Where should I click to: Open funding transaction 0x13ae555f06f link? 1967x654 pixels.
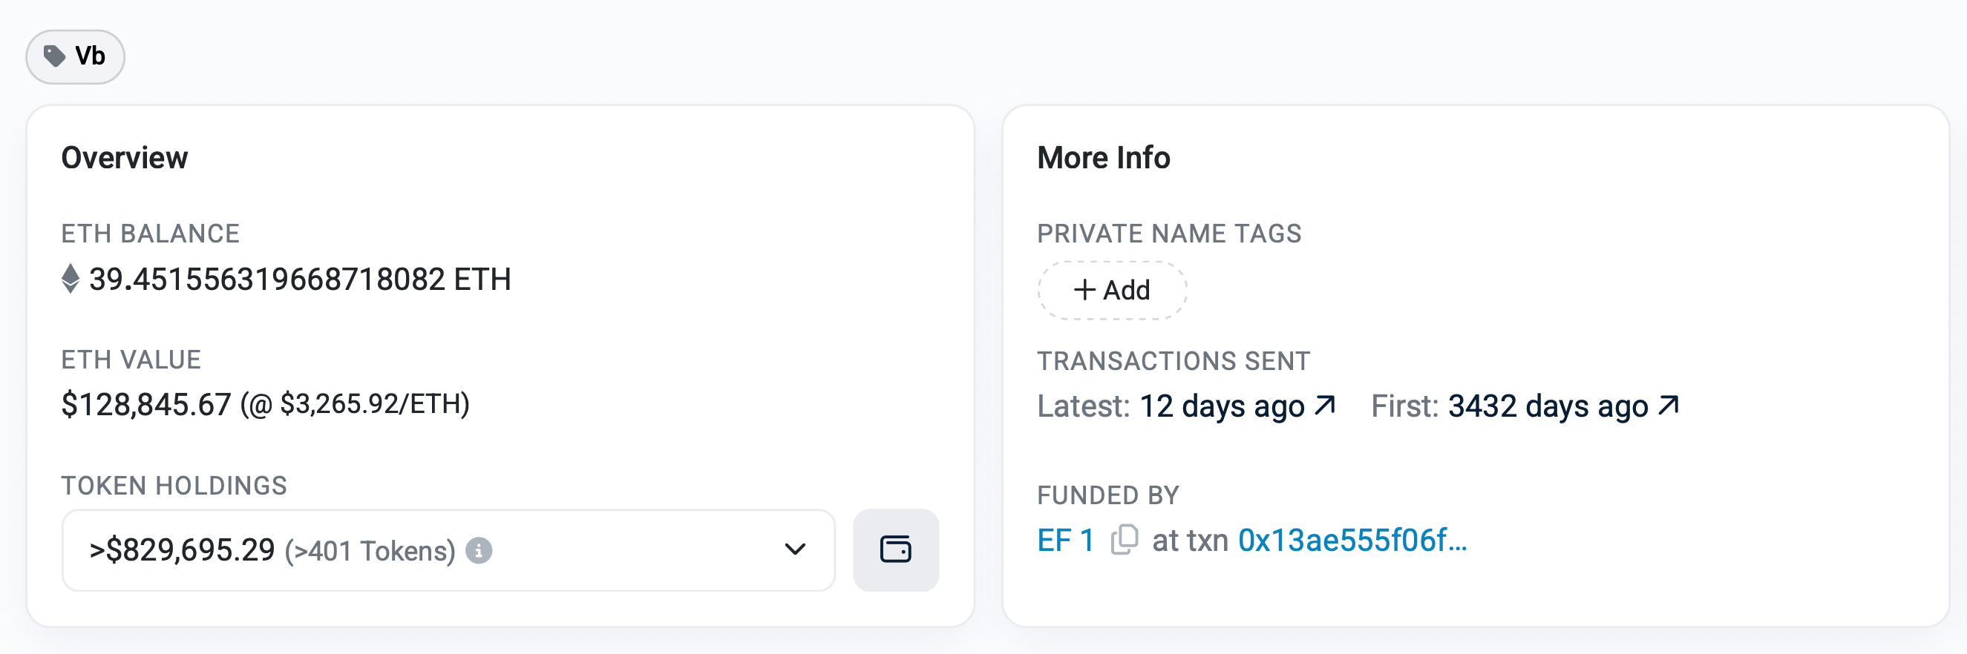(1352, 541)
